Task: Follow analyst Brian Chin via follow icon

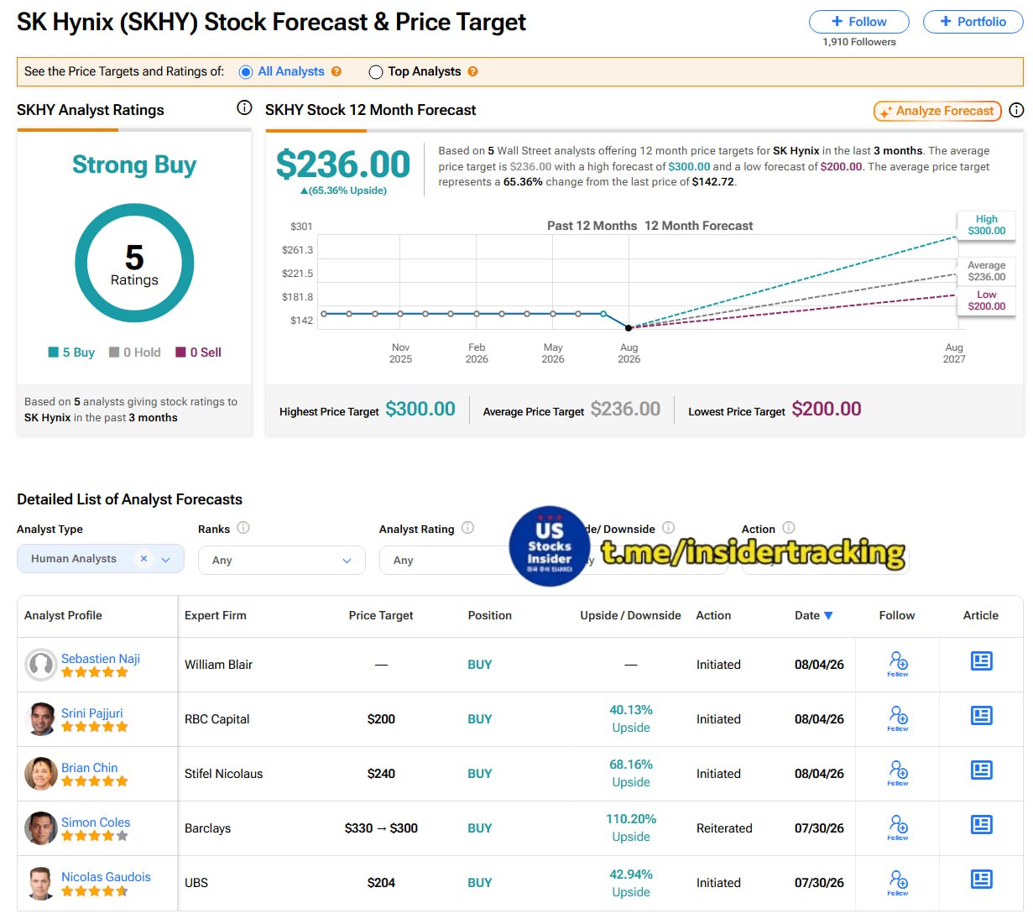Action: [898, 772]
